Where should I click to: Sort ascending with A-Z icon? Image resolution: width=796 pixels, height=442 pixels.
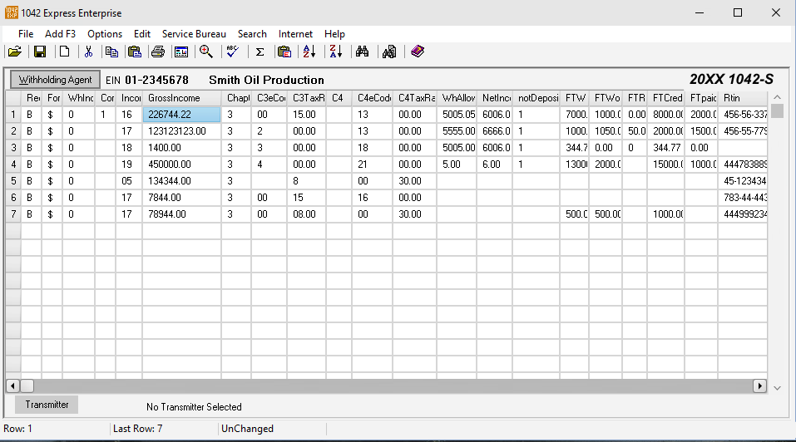click(309, 52)
